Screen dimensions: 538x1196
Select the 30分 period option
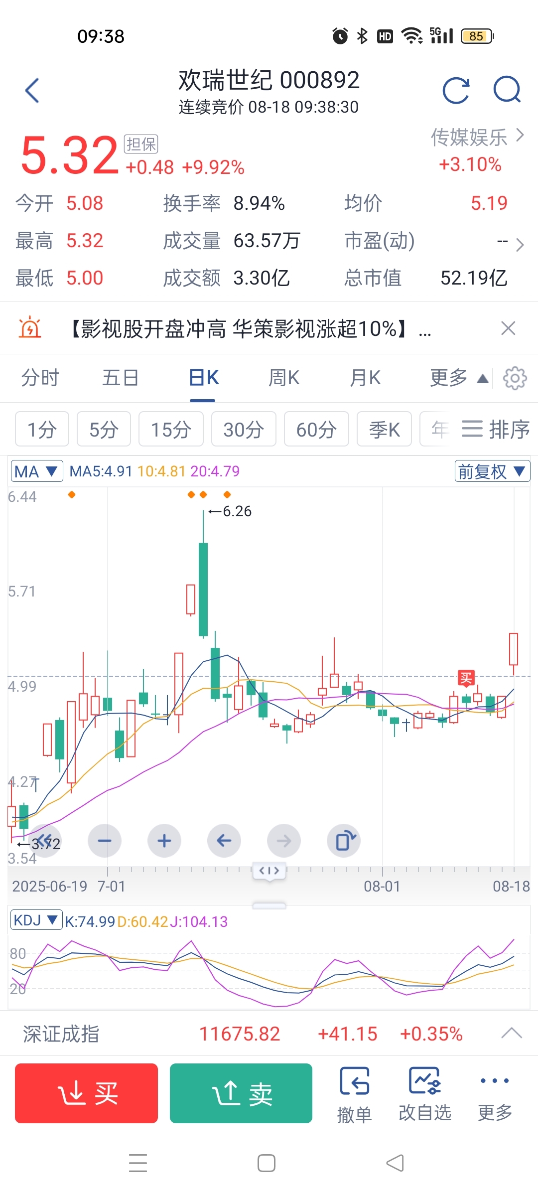pyautogui.click(x=244, y=429)
